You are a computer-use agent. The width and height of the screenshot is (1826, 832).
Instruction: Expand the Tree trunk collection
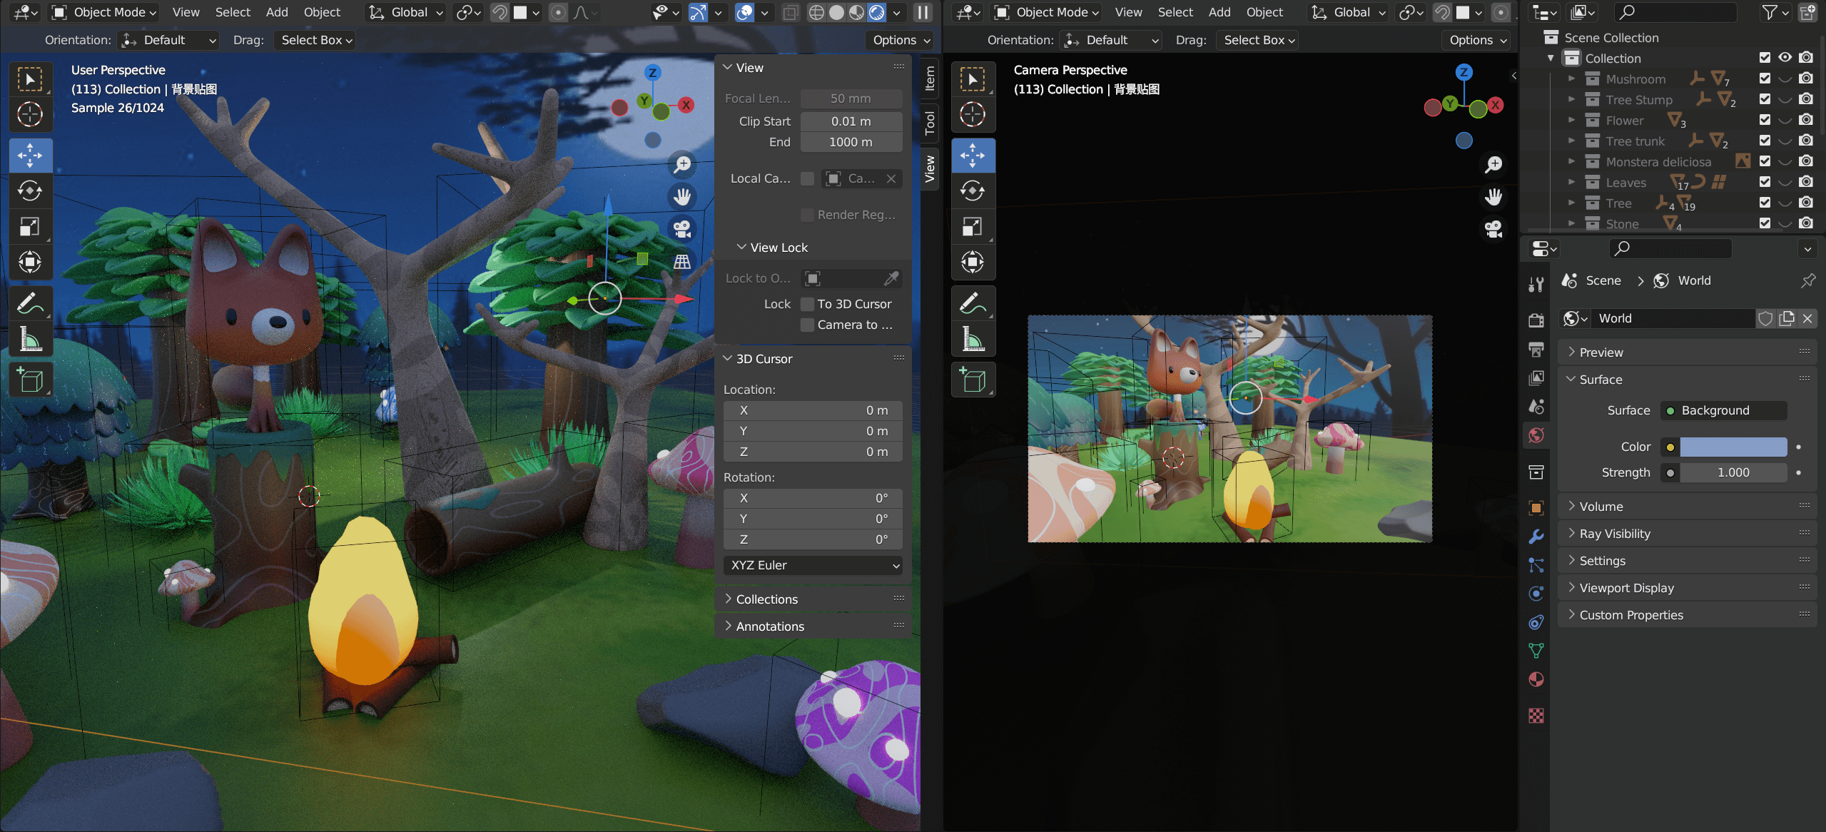click(1571, 141)
